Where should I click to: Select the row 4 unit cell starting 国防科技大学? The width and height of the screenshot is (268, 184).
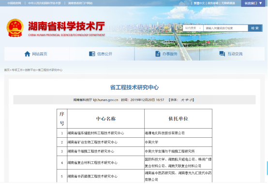point(179,162)
